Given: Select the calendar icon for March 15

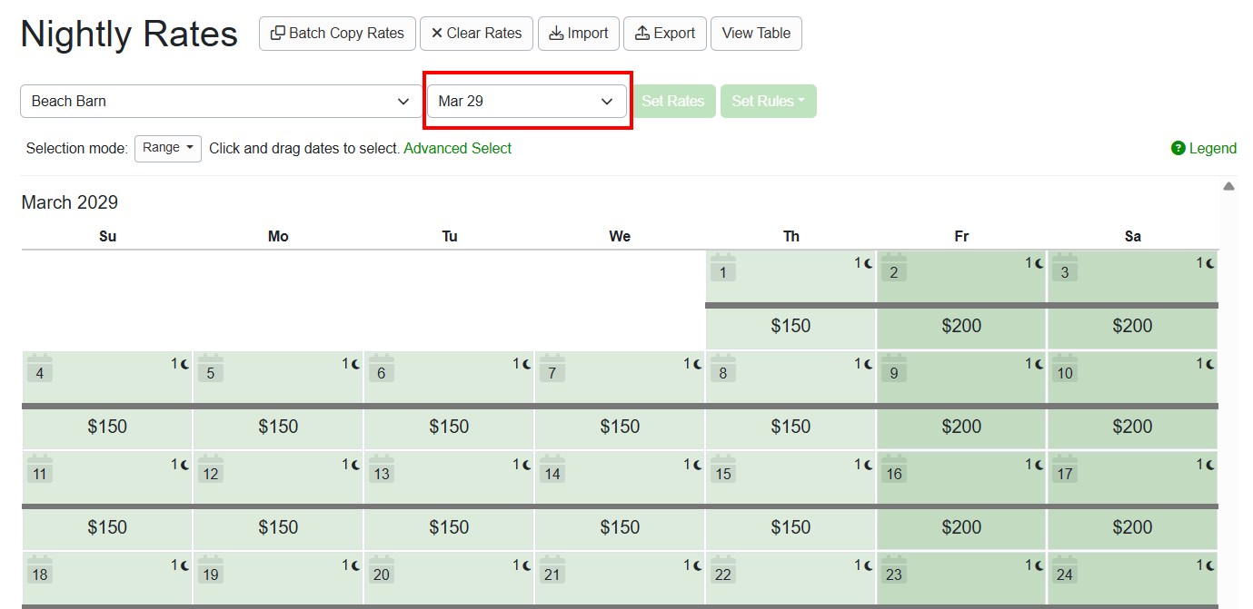Looking at the screenshot, I should coord(723,470).
